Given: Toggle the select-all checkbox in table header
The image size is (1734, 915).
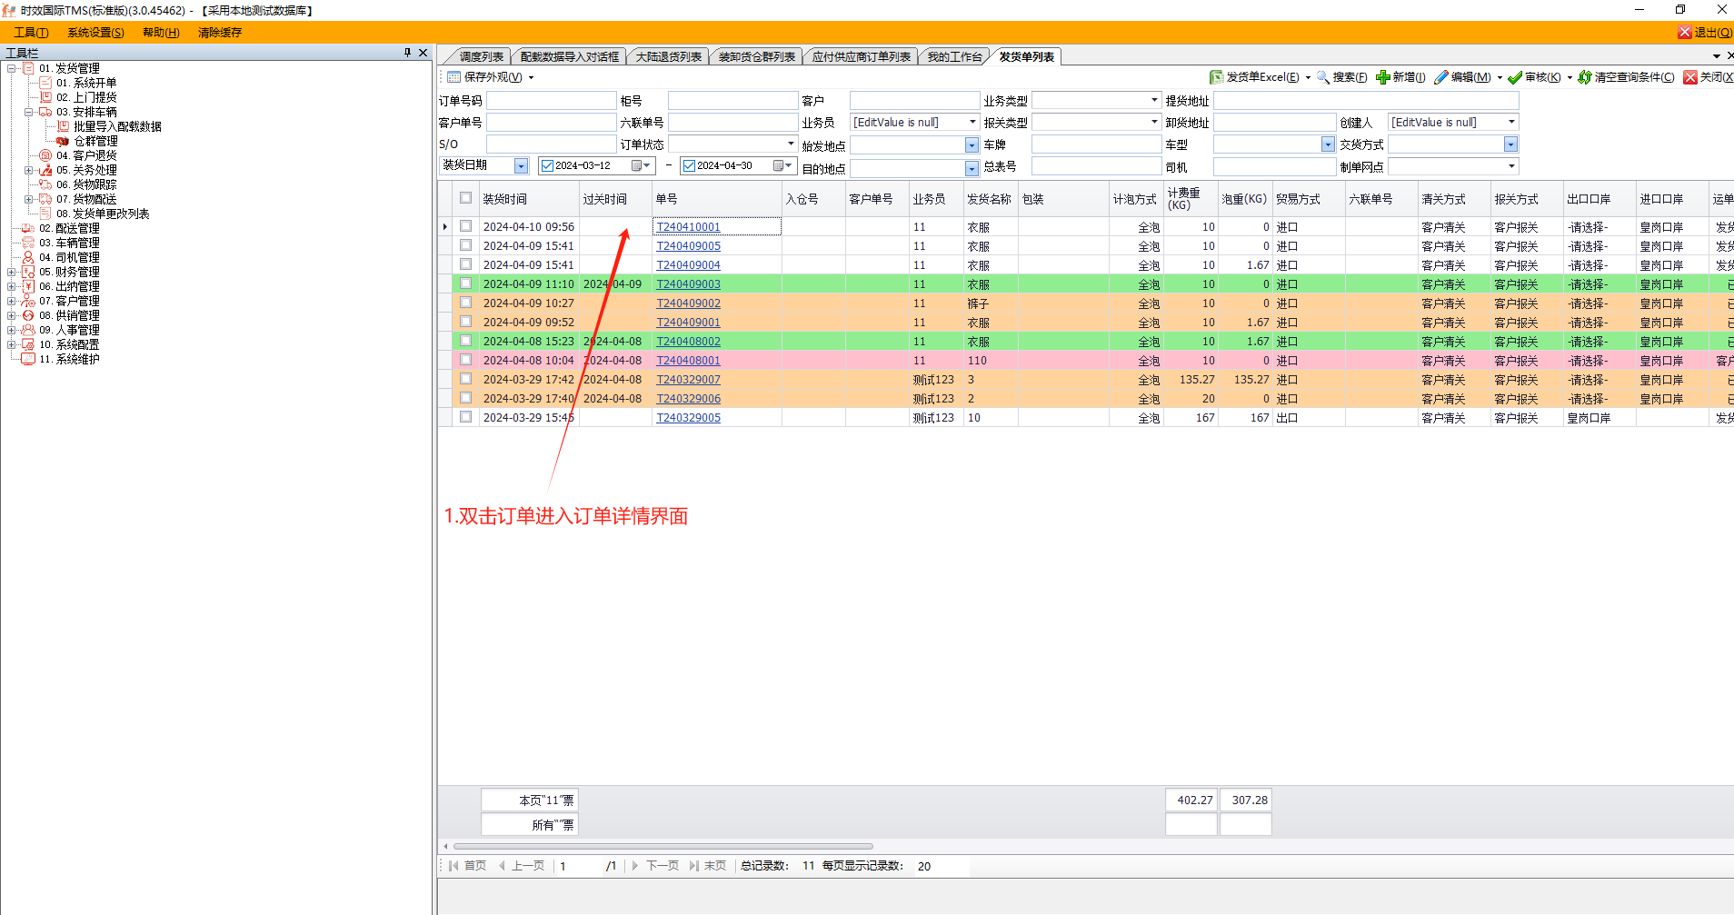Looking at the screenshot, I should click(x=465, y=198).
